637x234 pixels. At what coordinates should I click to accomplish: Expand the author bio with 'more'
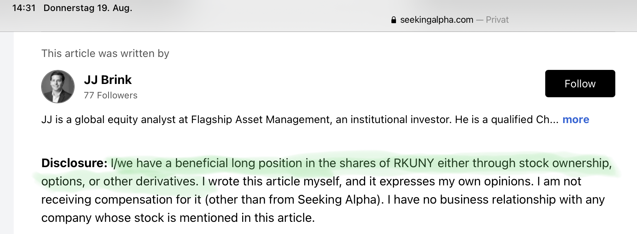tap(575, 120)
